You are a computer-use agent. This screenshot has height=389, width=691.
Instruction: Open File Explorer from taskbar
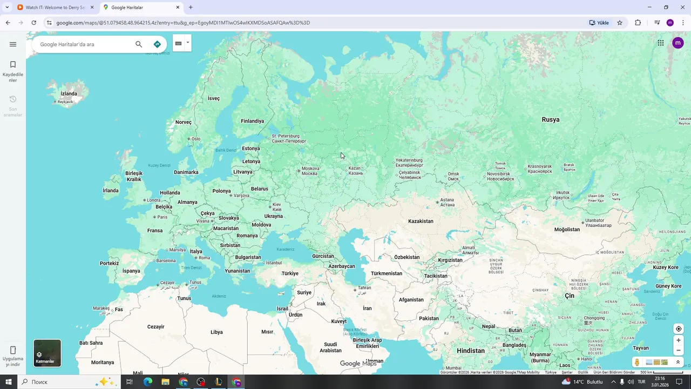tap(165, 382)
